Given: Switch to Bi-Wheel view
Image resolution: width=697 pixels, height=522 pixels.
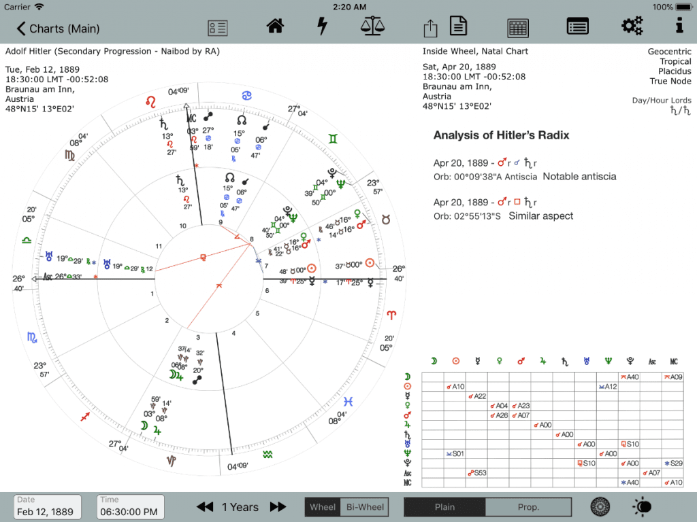Looking at the screenshot, I should tap(365, 507).
